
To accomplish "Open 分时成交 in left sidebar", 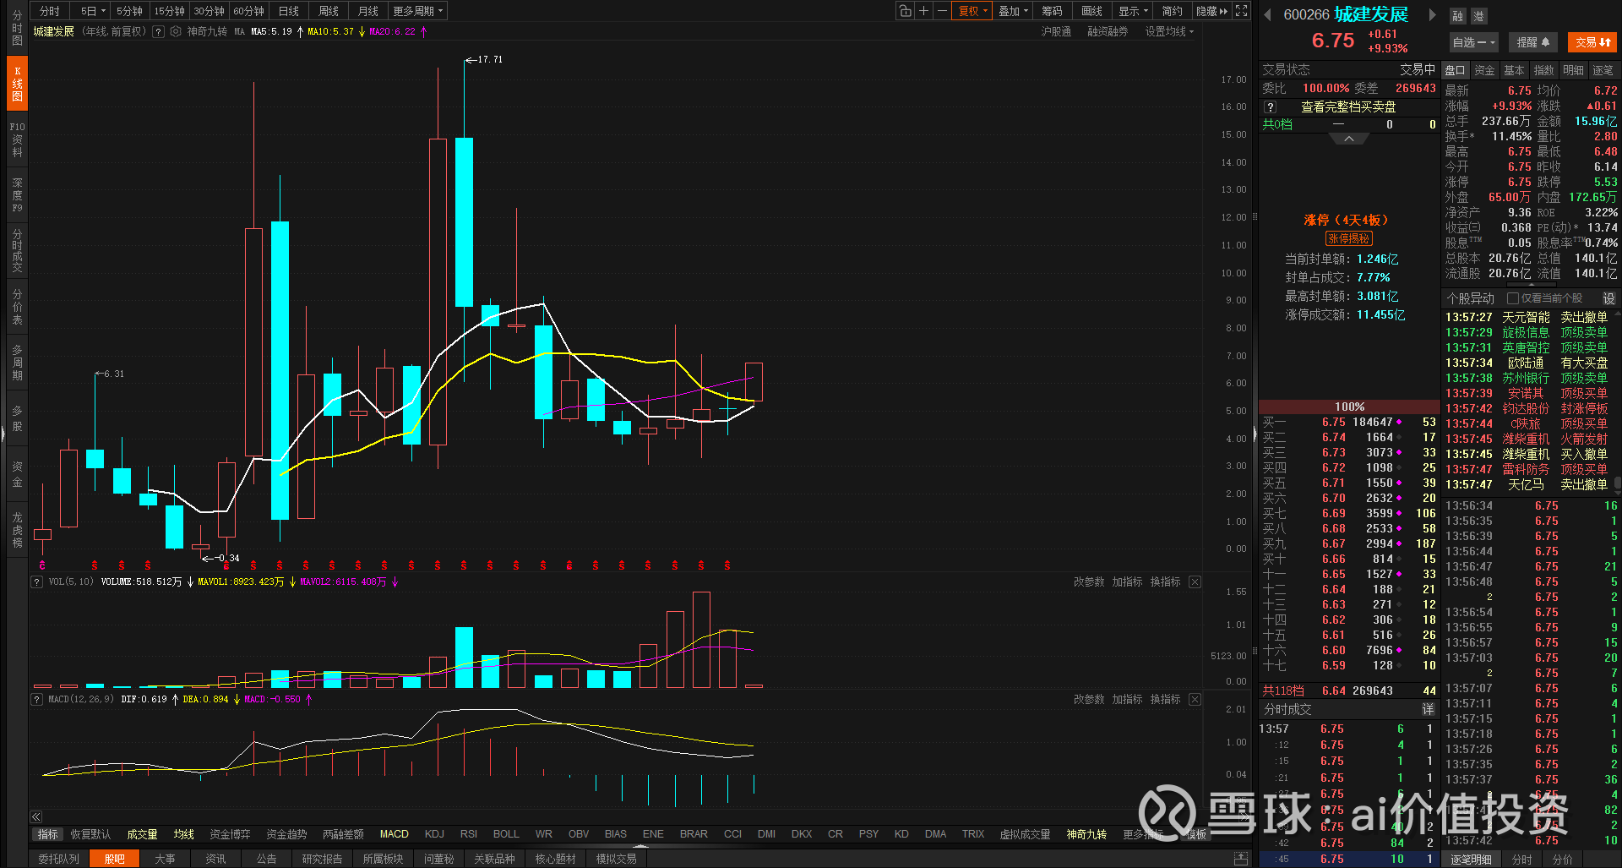I will tap(17, 251).
